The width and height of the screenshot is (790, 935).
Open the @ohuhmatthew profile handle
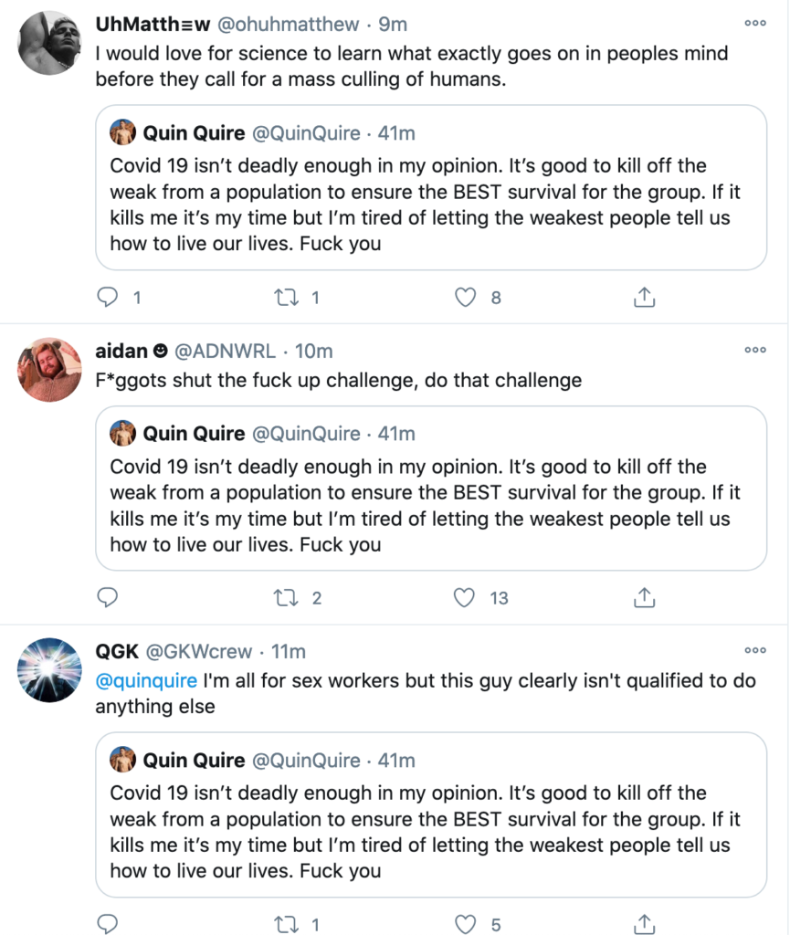pyautogui.click(x=288, y=25)
